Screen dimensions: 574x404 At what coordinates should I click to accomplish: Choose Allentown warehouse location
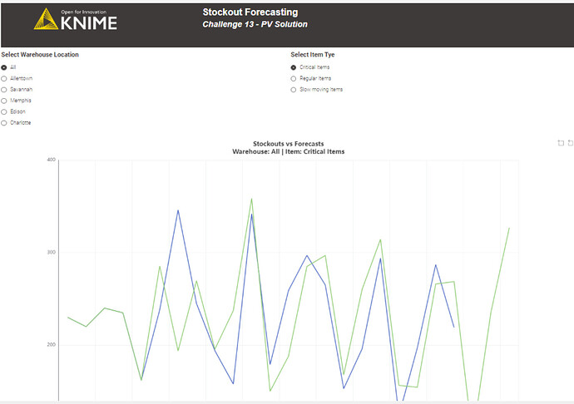pos(4,78)
